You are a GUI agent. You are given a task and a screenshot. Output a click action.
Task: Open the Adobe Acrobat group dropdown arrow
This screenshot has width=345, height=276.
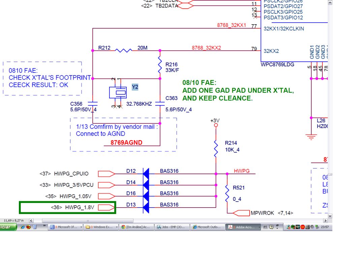click(x=259, y=227)
